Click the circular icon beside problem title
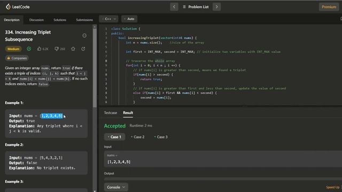This screenshot has height=192, width=342. [84, 36]
